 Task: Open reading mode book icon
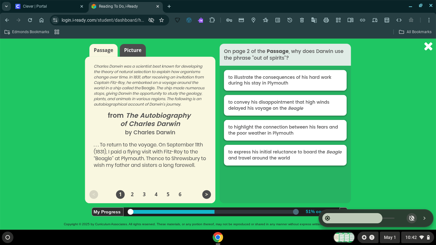[x=350, y=20]
